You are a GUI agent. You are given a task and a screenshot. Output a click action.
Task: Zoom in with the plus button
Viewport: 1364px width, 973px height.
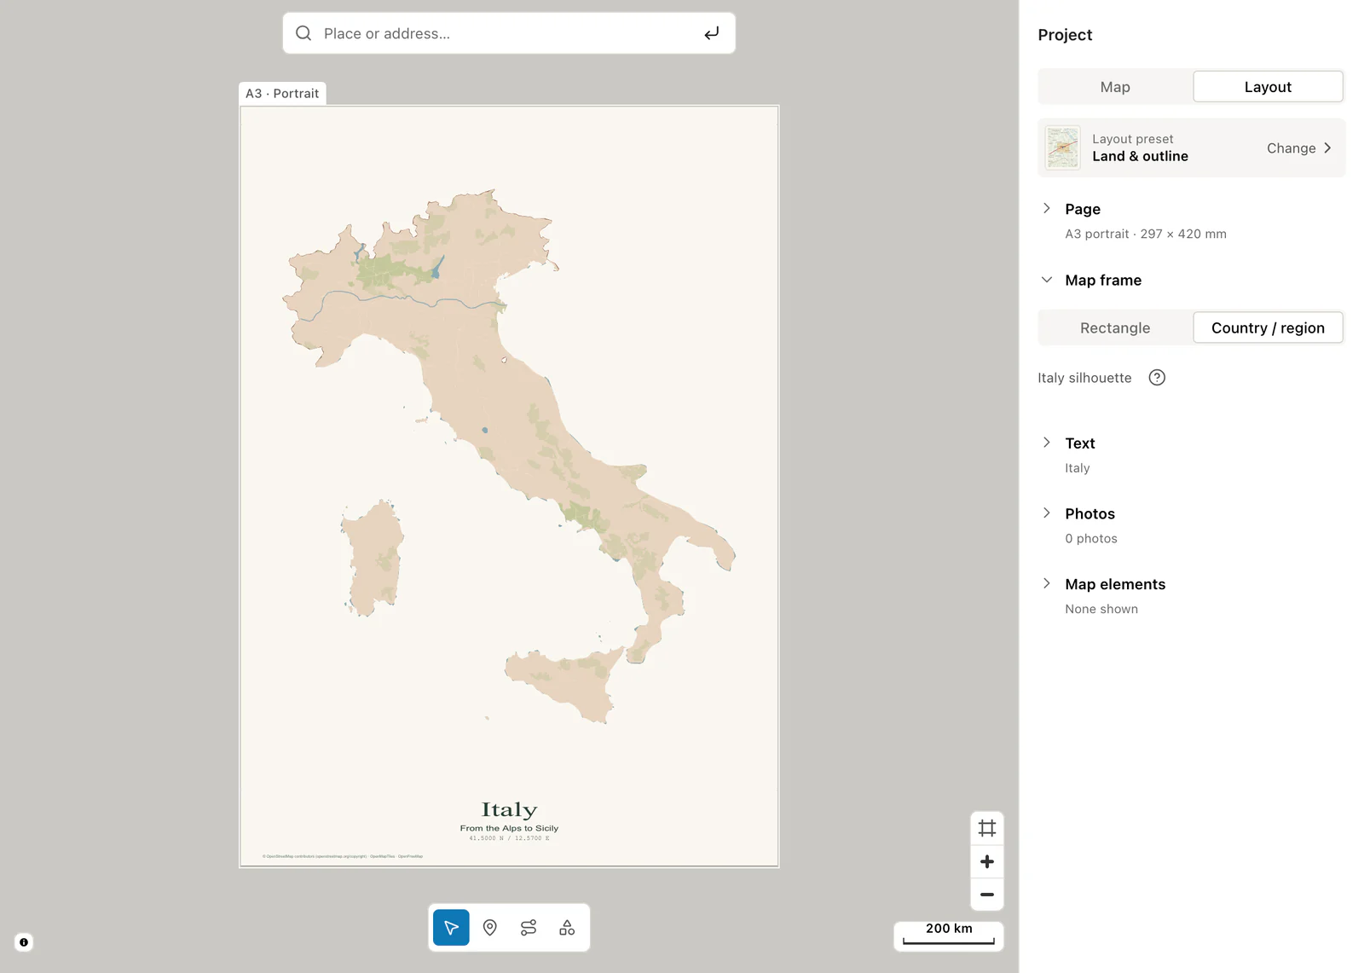coord(987,861)
